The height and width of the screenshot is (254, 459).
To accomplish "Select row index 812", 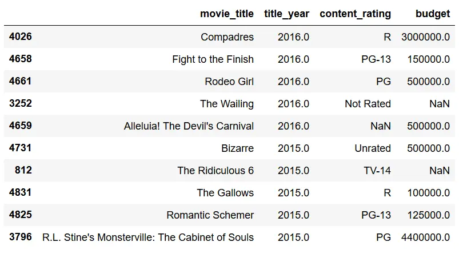I will click(x=23, y=170).
